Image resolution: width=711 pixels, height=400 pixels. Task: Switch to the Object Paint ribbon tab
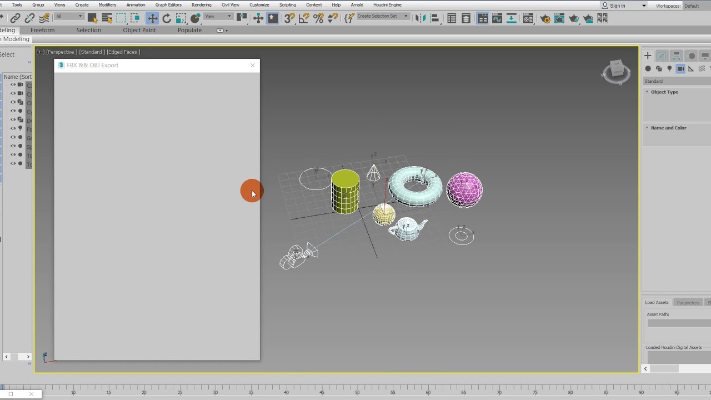(139, 30)
